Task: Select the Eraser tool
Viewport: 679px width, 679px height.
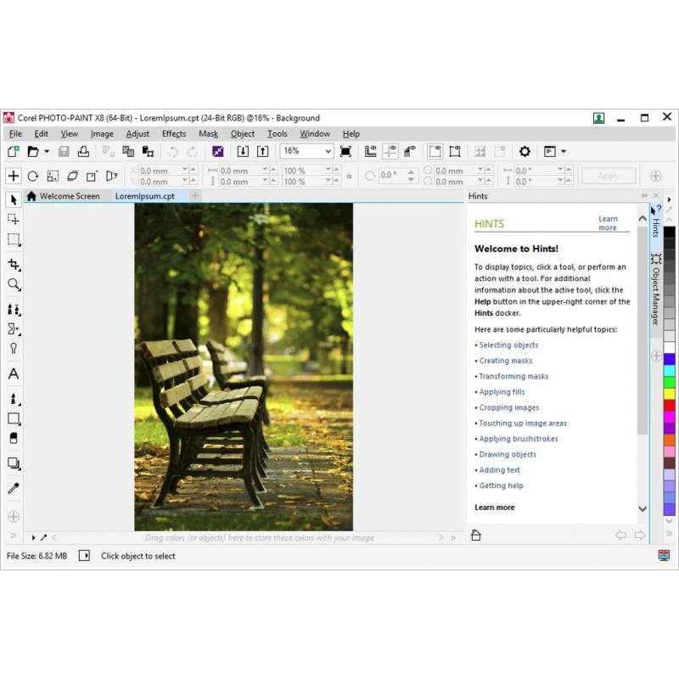Action: click(x=14, y=439)
